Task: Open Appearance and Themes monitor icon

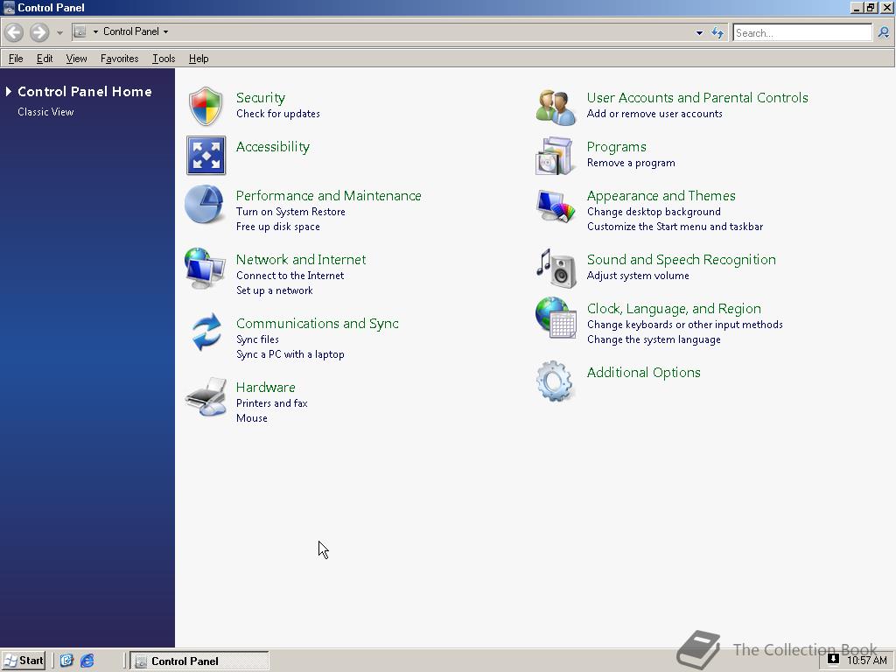Action: [x=556, y=206]
